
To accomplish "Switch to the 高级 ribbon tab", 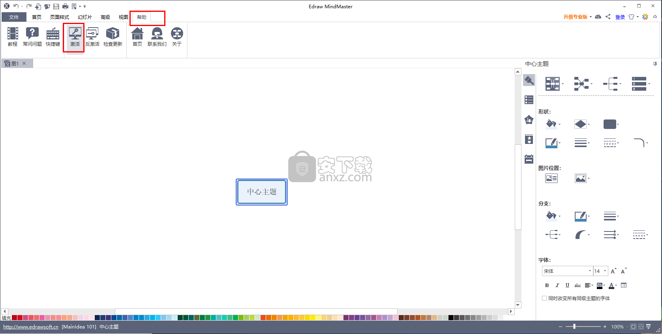I will (105, 17).
